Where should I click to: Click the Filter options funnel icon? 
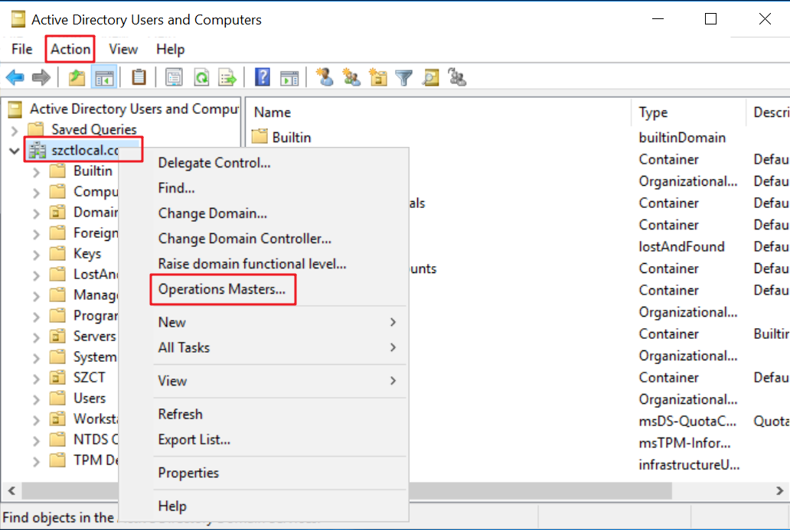pyautogui.click(x=403, y=77)
